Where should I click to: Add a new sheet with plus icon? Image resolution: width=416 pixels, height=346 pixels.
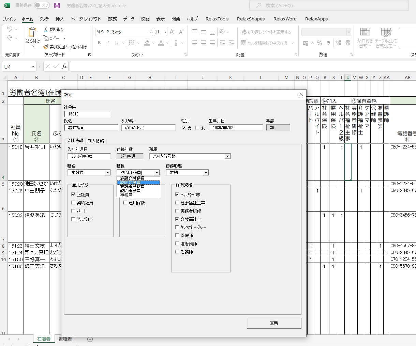pos(90,339)
